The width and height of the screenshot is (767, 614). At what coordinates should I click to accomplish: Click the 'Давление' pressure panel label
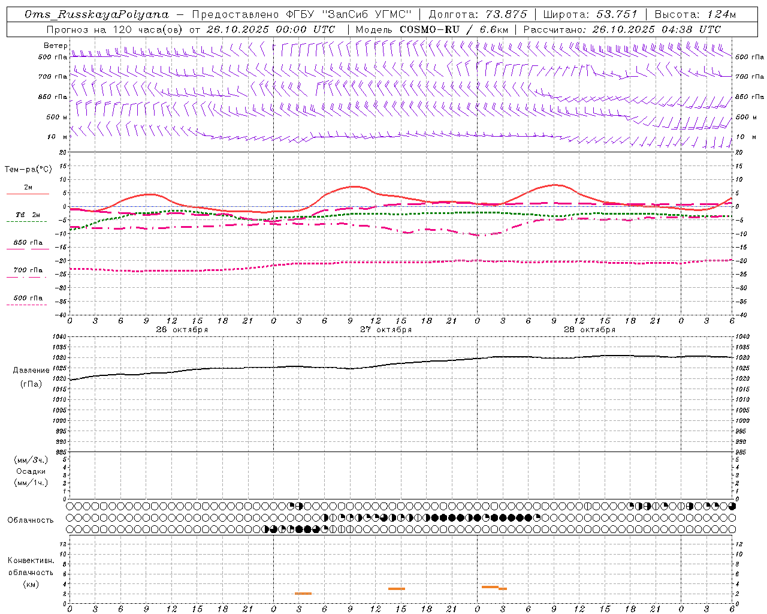[x=31, y=371]
